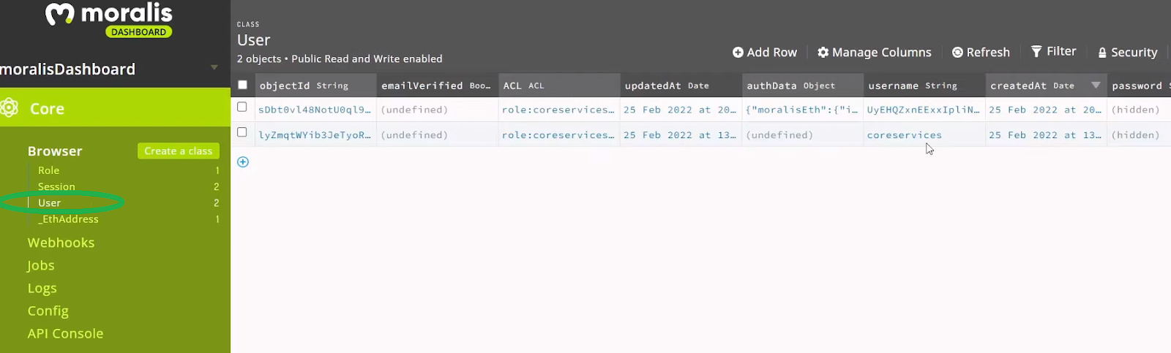Click the objectId column header
Image resolution: width=1171 pixels, height=353 pixels.
click(x=315, y=86)
